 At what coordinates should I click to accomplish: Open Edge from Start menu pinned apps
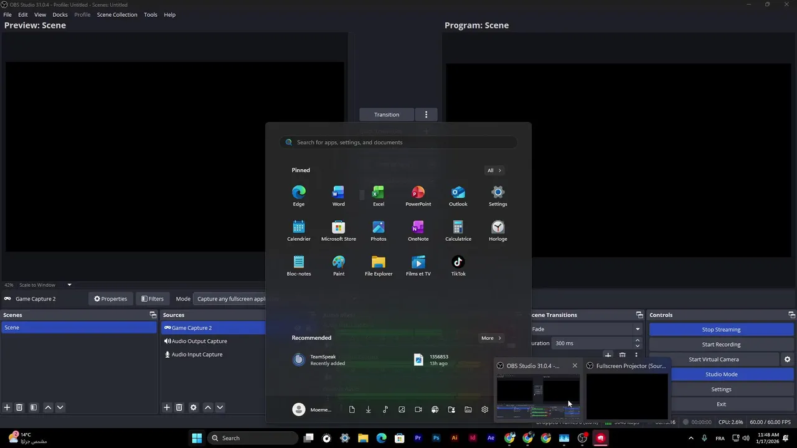tap(299, 196)
